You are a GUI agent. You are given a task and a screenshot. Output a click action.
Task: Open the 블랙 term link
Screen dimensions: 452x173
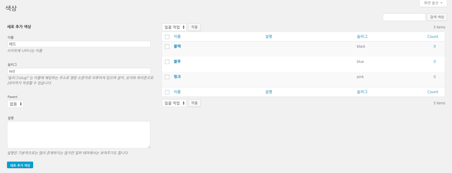coord(177,46)
